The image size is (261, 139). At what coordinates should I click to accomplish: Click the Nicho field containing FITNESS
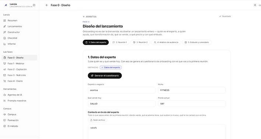[192, 90]
